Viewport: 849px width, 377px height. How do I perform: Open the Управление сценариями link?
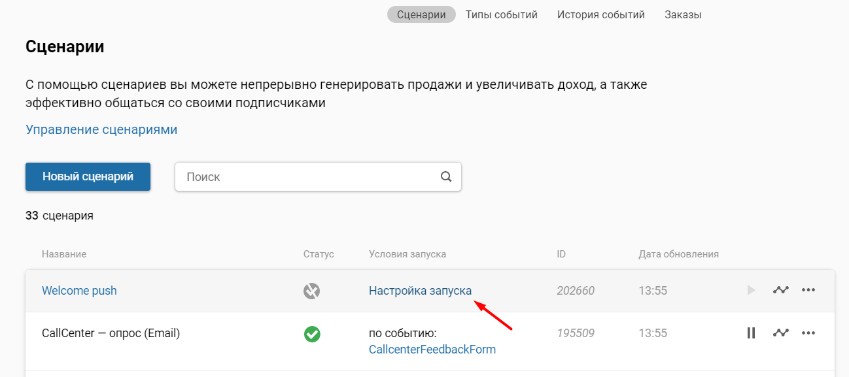point(101,129)
